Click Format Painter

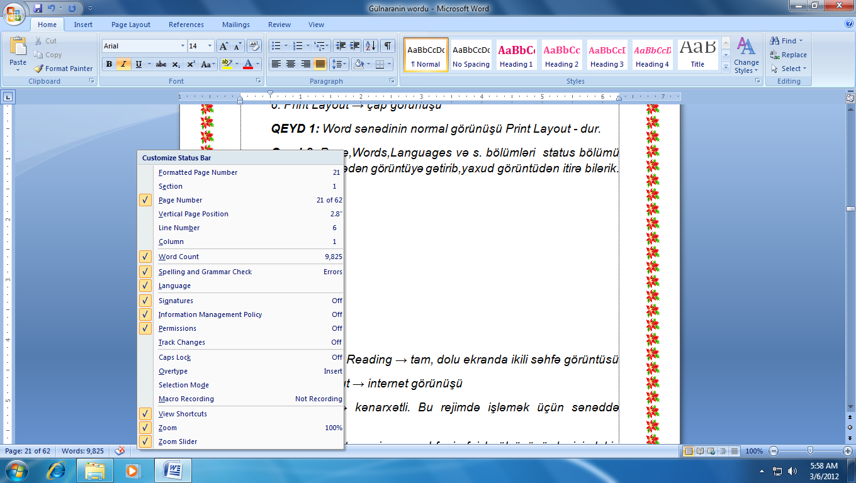(64, 69)
